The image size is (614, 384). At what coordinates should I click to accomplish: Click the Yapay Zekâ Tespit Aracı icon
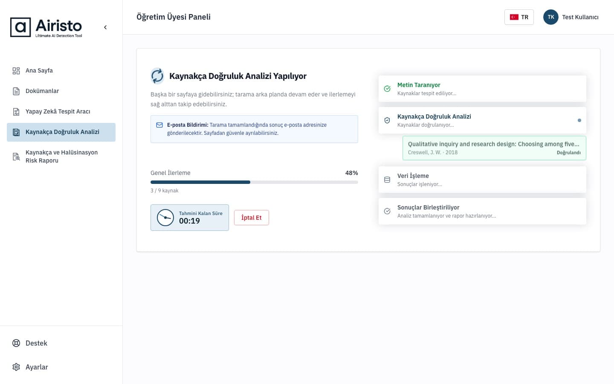tap(16, 112)
